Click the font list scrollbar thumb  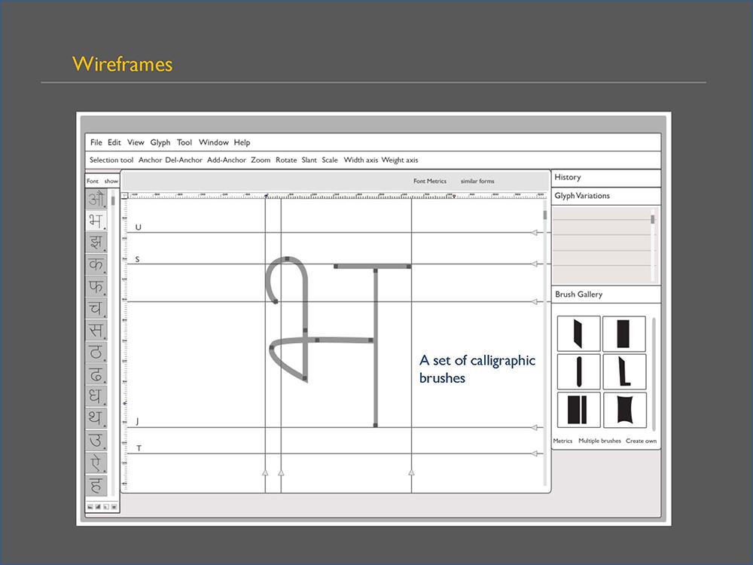[x=114, y=201]
